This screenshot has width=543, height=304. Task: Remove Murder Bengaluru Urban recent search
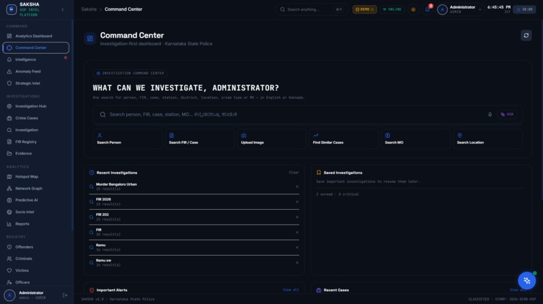297,187
